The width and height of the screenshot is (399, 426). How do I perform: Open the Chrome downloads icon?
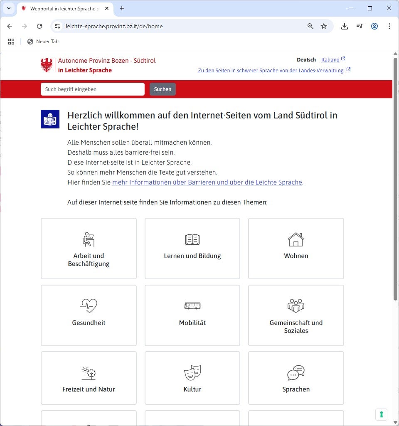345,26
